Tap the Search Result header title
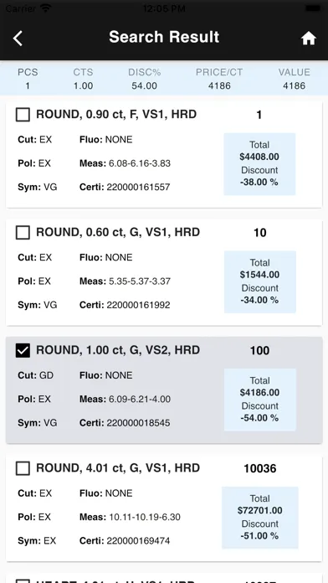This screenshot has height=583, width=328. 164,37
